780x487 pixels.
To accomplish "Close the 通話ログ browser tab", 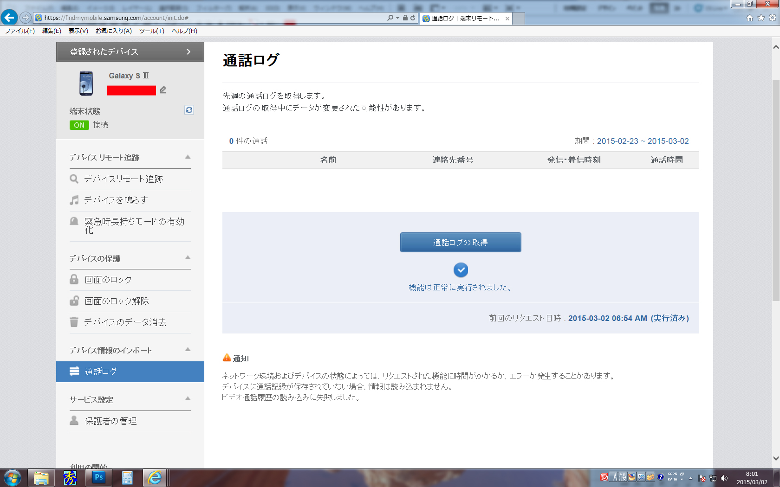I will [x=507, y=19].
